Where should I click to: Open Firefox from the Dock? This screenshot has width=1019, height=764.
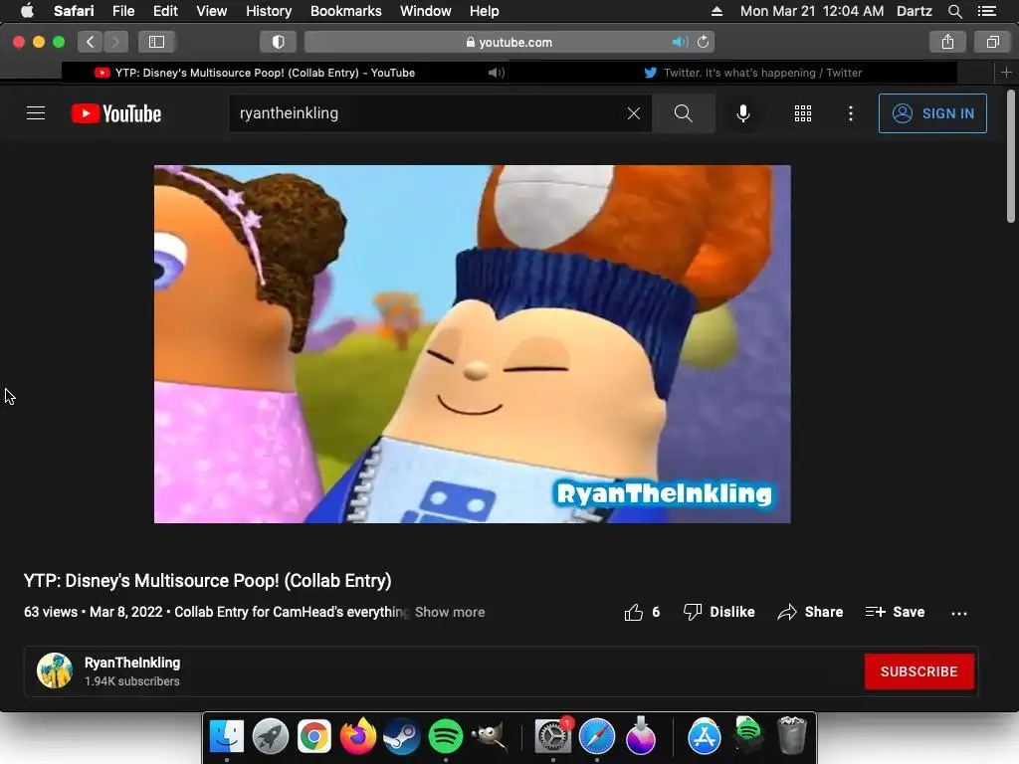pyautogui.click(x=358, y=736)
